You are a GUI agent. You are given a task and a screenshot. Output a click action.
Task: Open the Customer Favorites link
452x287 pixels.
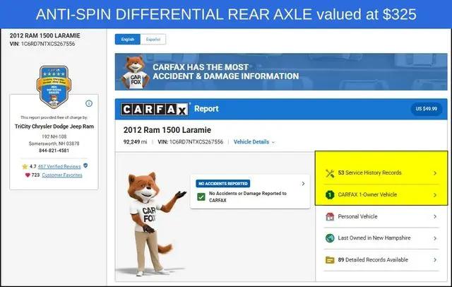62,175
